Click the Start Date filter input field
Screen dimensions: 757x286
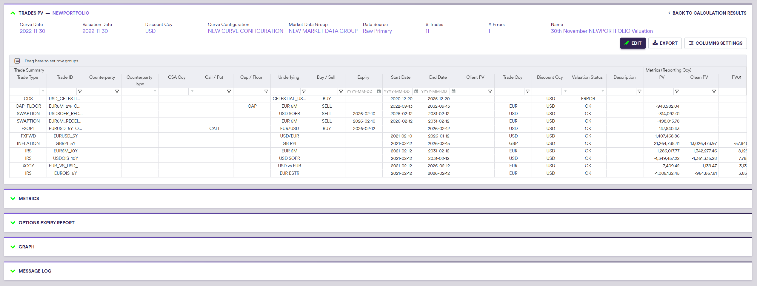pos(397,91)
